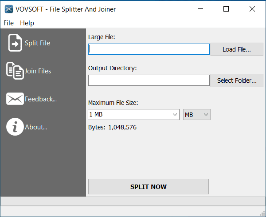
Task: Click the SPLIT NOW button
Action: (x=149, y=186)
